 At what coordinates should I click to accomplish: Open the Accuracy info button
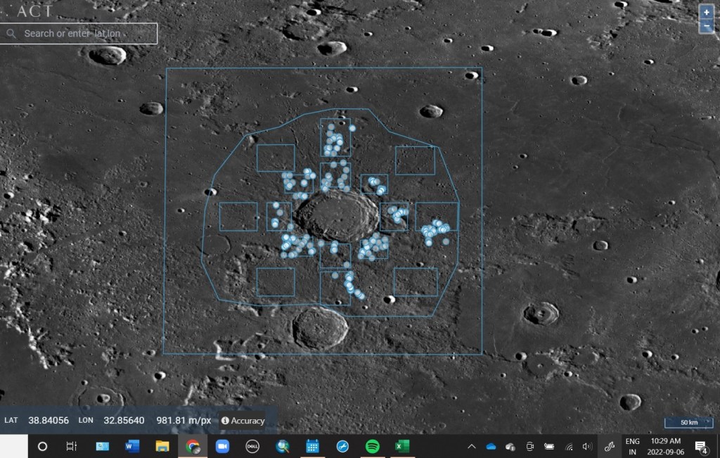click(x=243, y=421)
